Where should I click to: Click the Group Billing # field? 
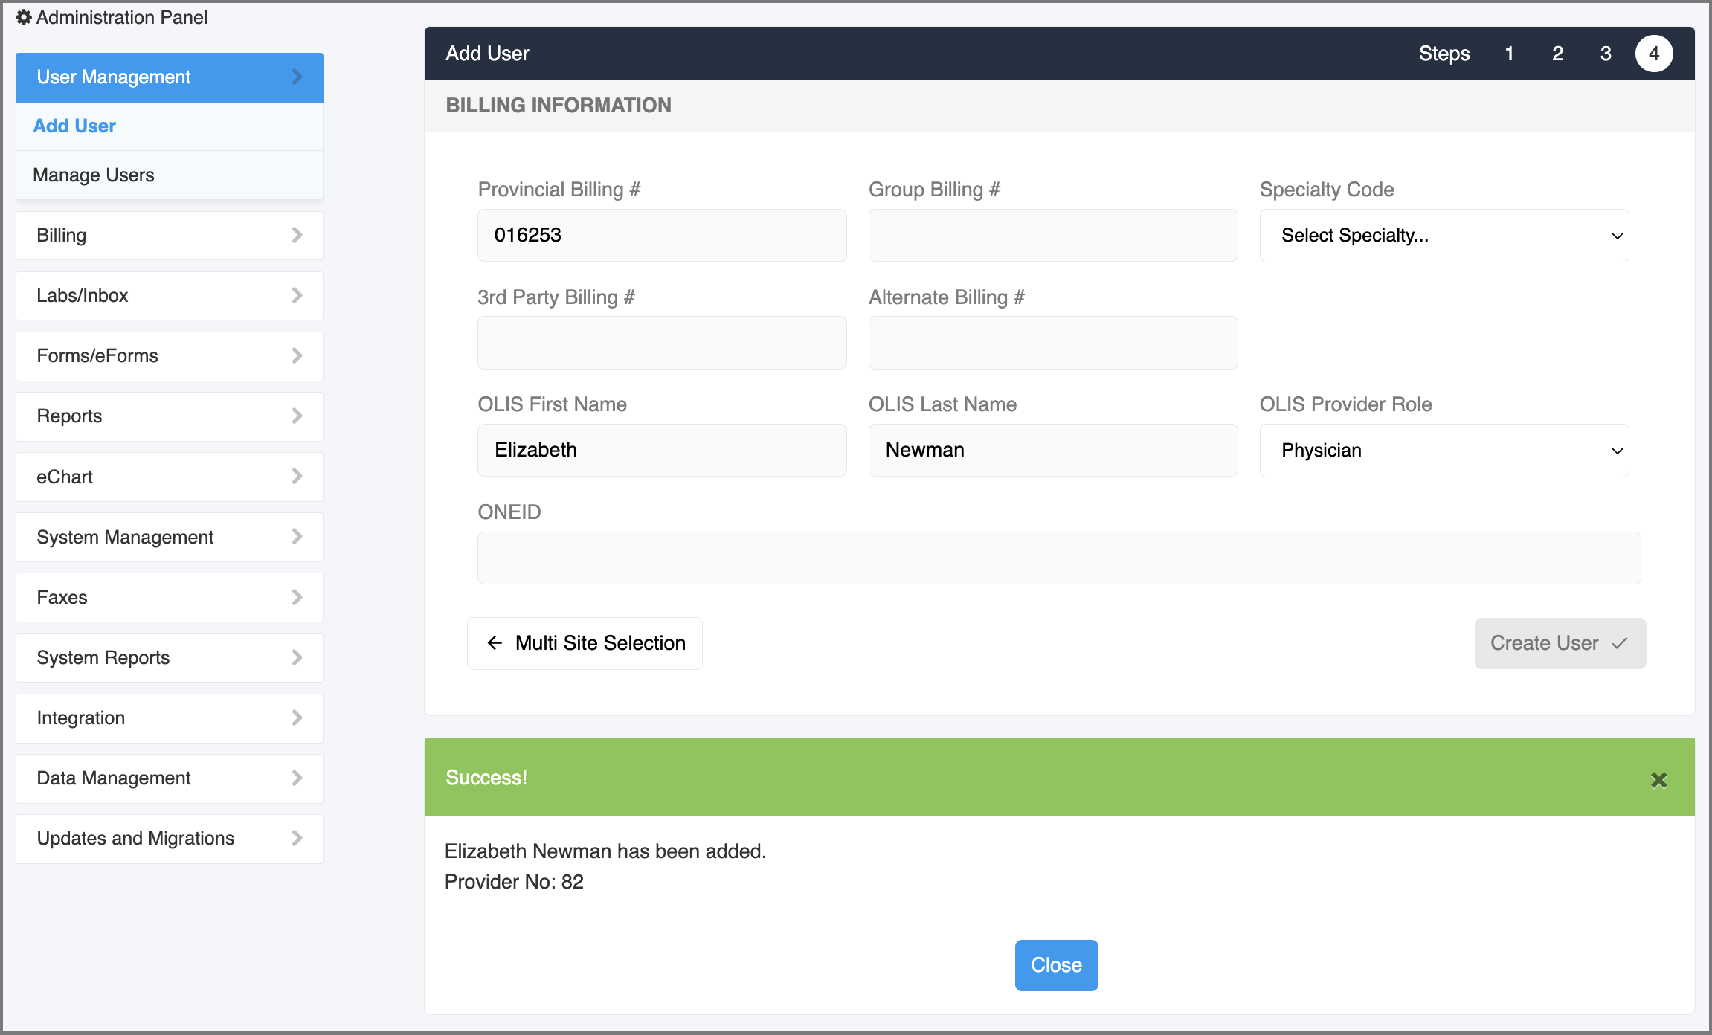coord(1053,235)
